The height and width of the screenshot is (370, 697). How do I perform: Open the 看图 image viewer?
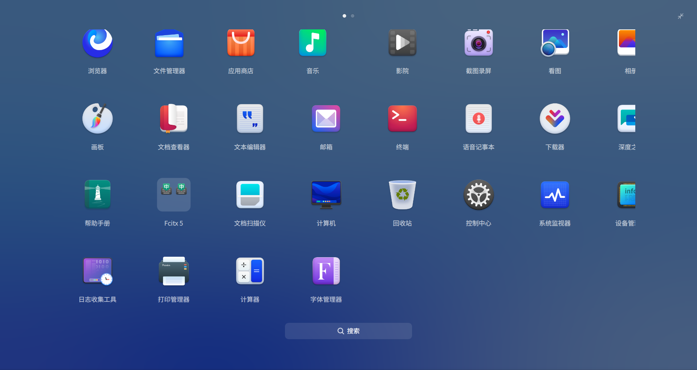click(x=555, y=43)
